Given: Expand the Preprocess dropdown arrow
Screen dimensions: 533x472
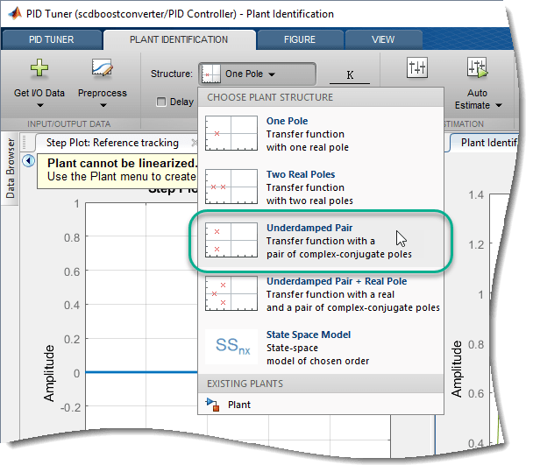Looking at the screenshot, I should (x=103, y=106).
